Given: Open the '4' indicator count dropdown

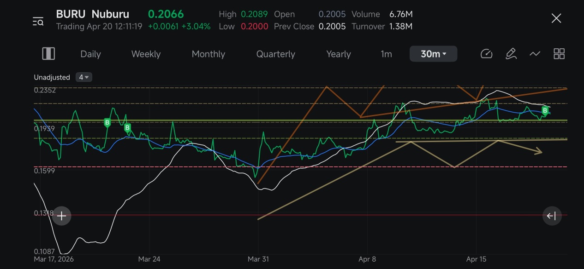Looking at the screenshot, I should pos(84,77).
